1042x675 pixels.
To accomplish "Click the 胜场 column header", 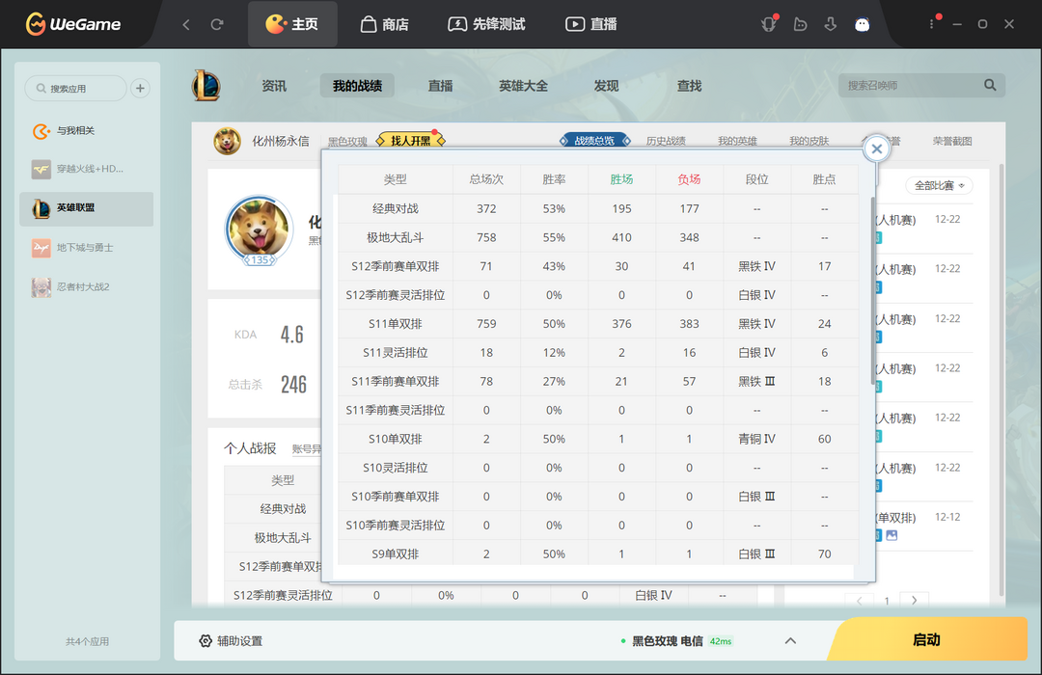I will 621,179.
